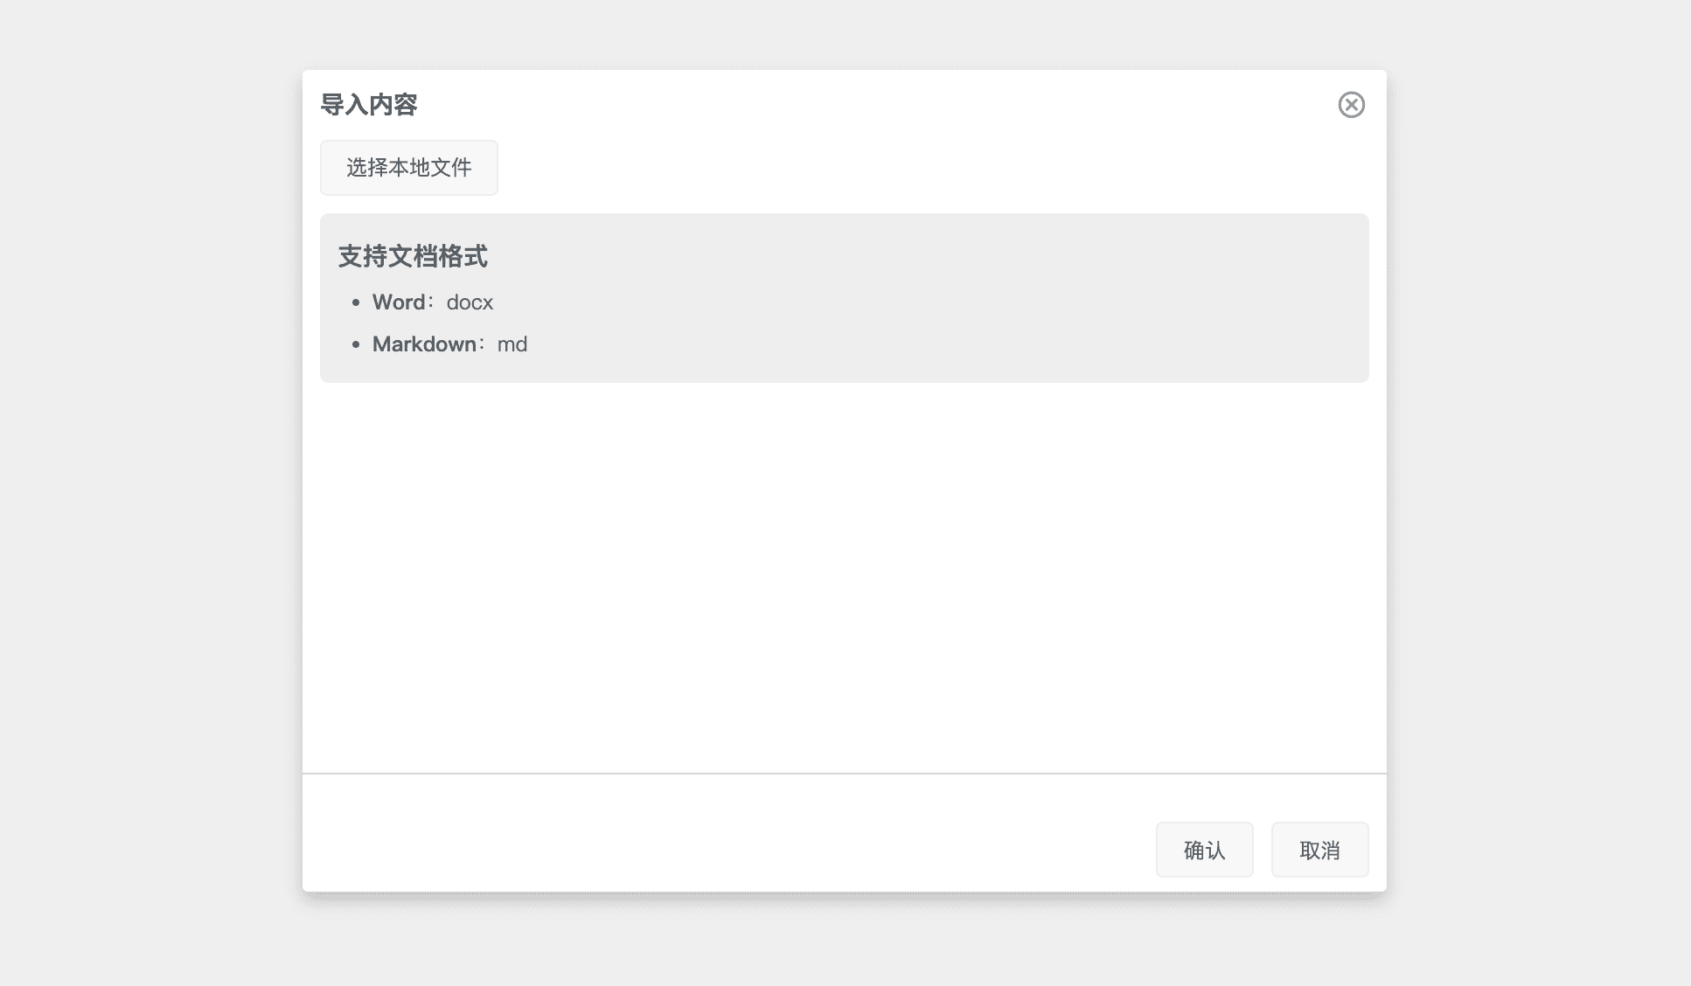Click the 选择本地文件 button
The width and height of the screenshot is (1691, 986).
[408, 168]
